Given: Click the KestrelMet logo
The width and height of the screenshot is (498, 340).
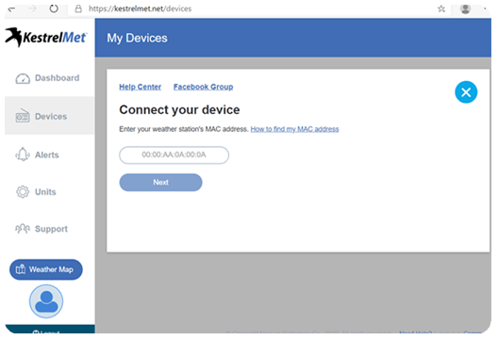Looking at the screenshot, I should (46, 38).
